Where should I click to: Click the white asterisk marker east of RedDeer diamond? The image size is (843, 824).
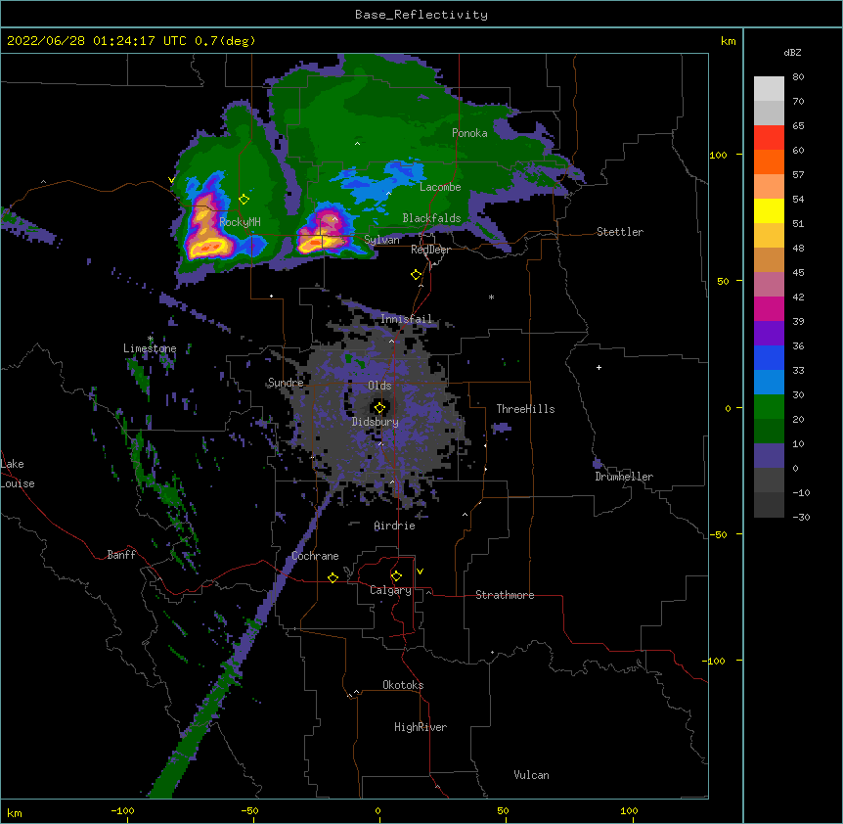point(491,297)
